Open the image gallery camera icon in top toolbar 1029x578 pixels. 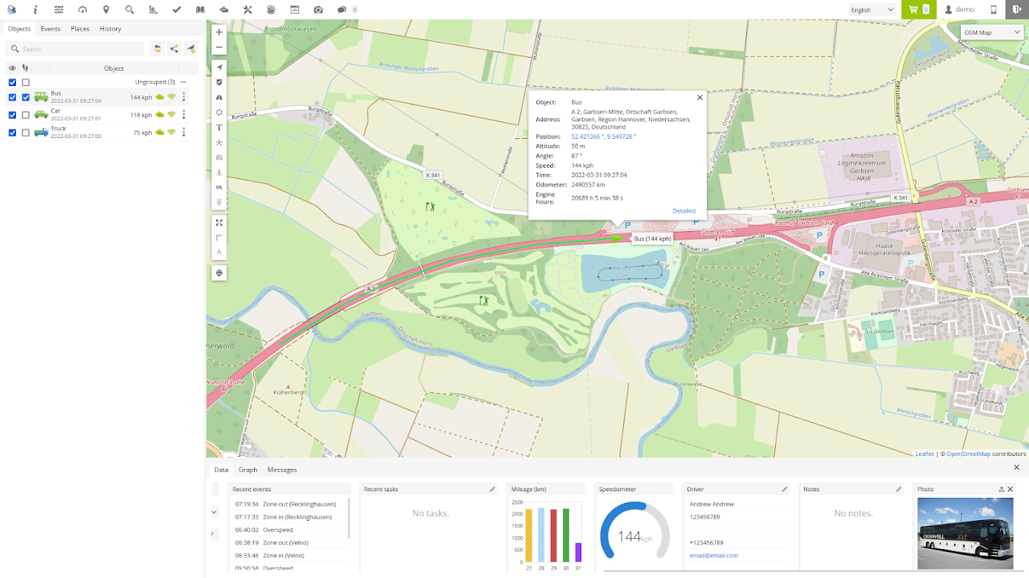pos(318,9)
